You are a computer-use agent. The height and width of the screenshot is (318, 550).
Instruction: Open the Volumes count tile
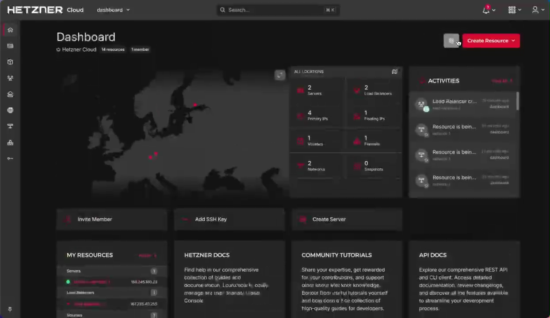pos(317,140)
